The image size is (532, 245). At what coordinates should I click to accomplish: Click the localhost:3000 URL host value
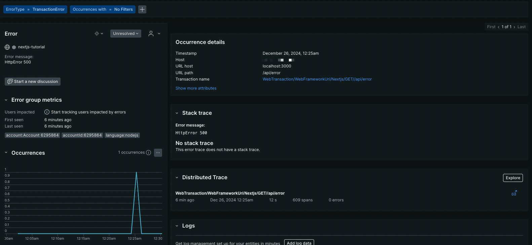[x=277, y=66]
